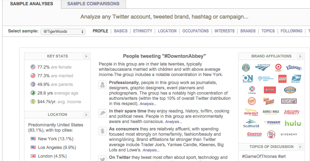Expand the Topics of Discussion arrow
310x161 pixels.
coord(300,147)
